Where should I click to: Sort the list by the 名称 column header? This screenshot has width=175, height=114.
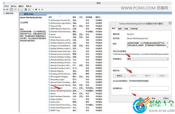(x=50, y=17)
